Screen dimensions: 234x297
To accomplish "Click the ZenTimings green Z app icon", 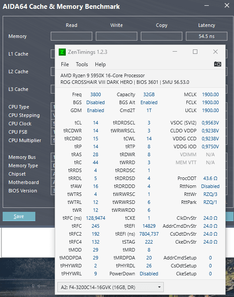I will click(62, 52).
